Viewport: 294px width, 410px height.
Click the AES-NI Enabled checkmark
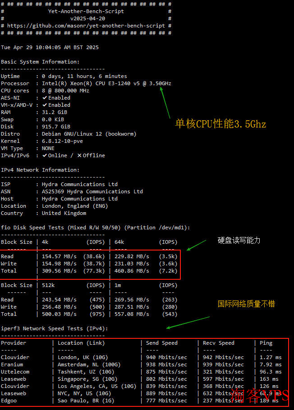45,98
